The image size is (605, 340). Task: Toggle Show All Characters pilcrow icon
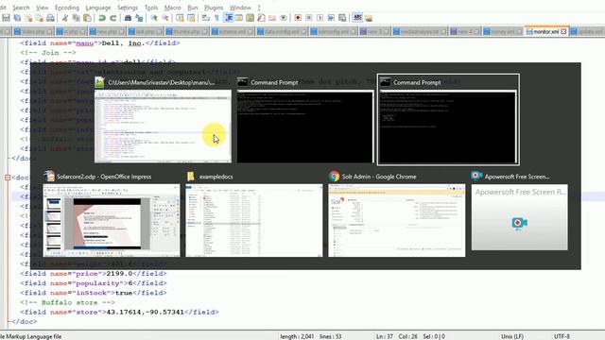pos(216,18)
